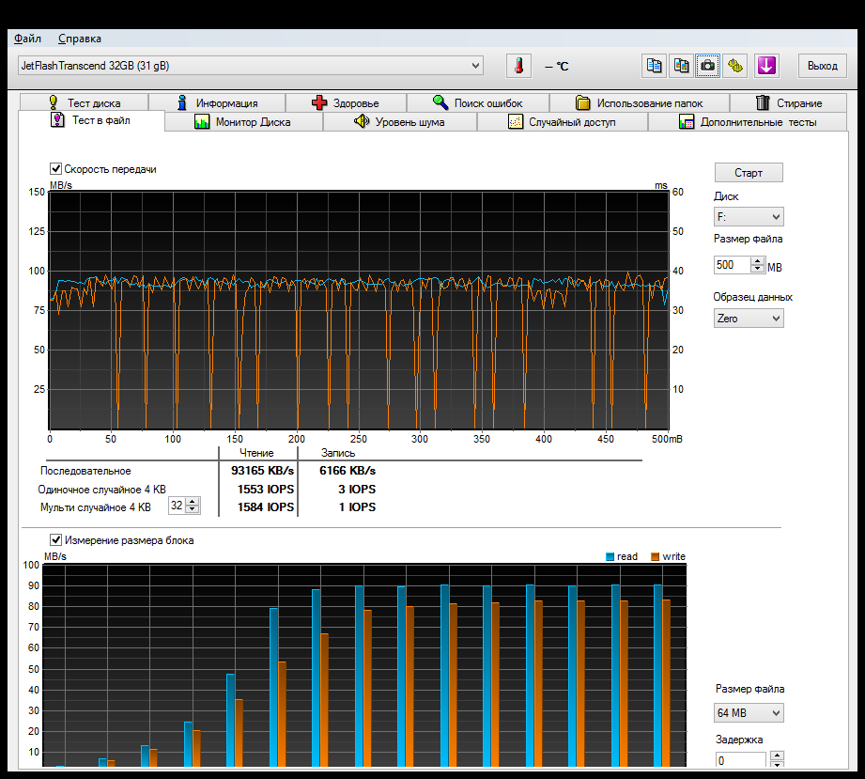Switch to the Информация tab
Image resolution: width=865 pixels, height=779 pixels.
point(217,102)
